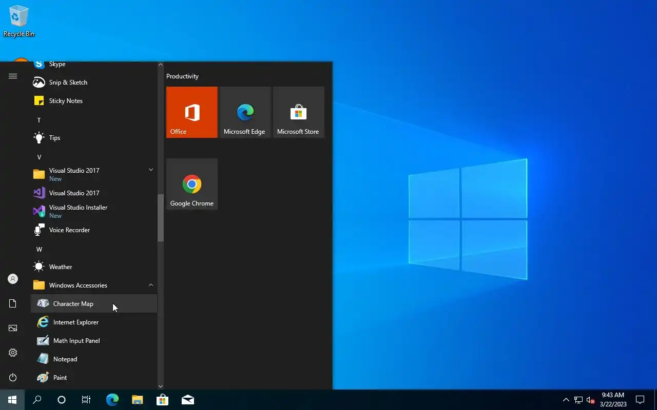The height and width of the screenshot is (410, 657).
Task: Click app list scroll up arrow
Action: 161,65
